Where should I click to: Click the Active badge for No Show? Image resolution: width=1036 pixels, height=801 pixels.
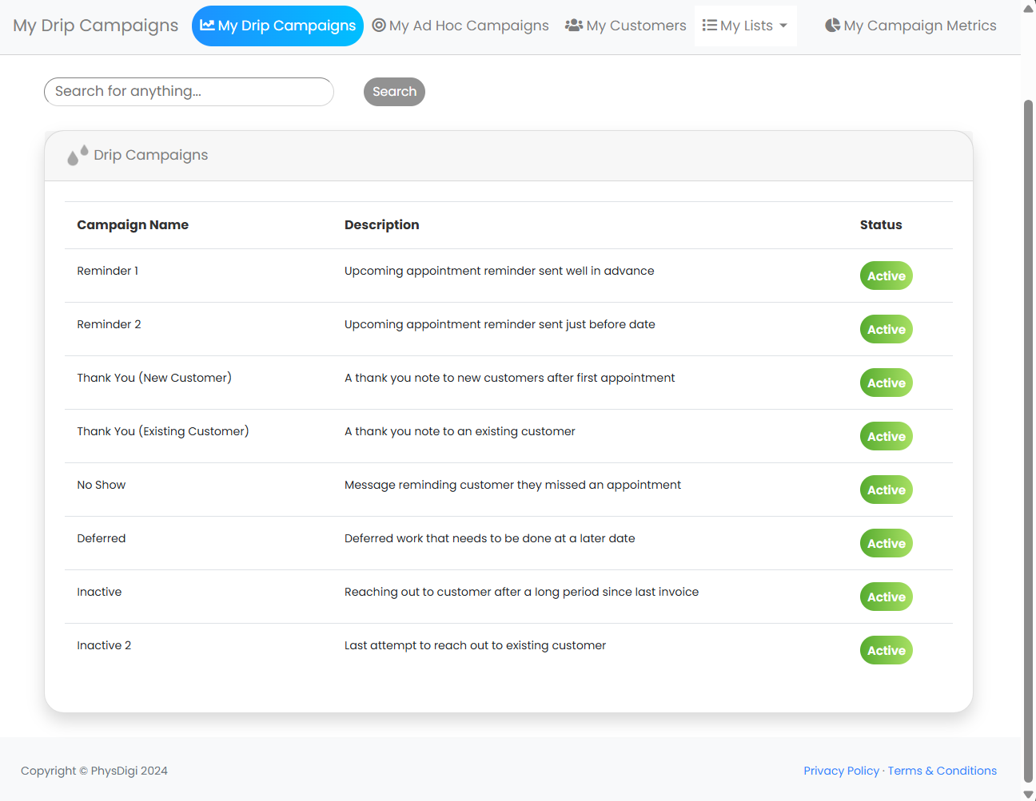click(x=887, y=490)
